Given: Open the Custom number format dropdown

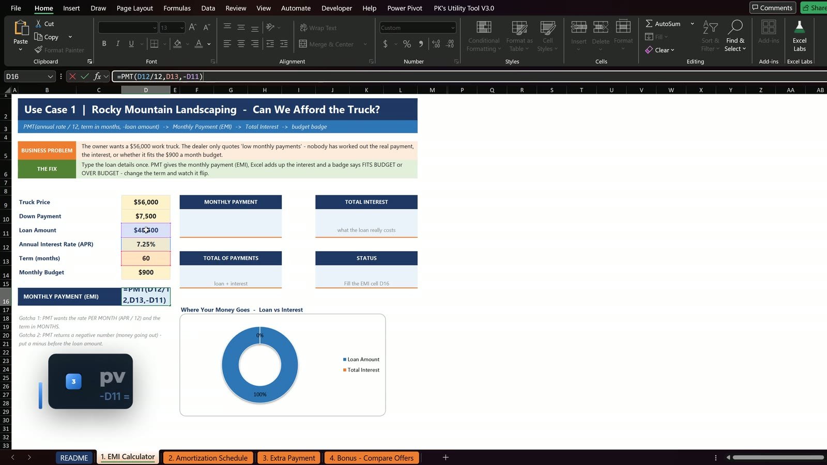Looking at the screenshot, I should click(453, 28).
